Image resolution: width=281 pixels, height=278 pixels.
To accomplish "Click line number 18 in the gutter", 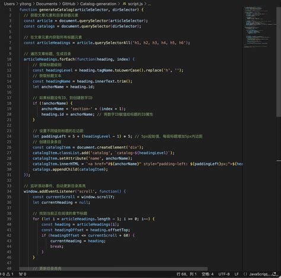I will 9,103.
